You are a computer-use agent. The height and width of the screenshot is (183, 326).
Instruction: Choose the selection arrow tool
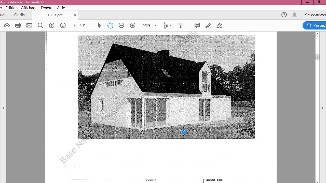pyautogui.click(x=99, y=25)
